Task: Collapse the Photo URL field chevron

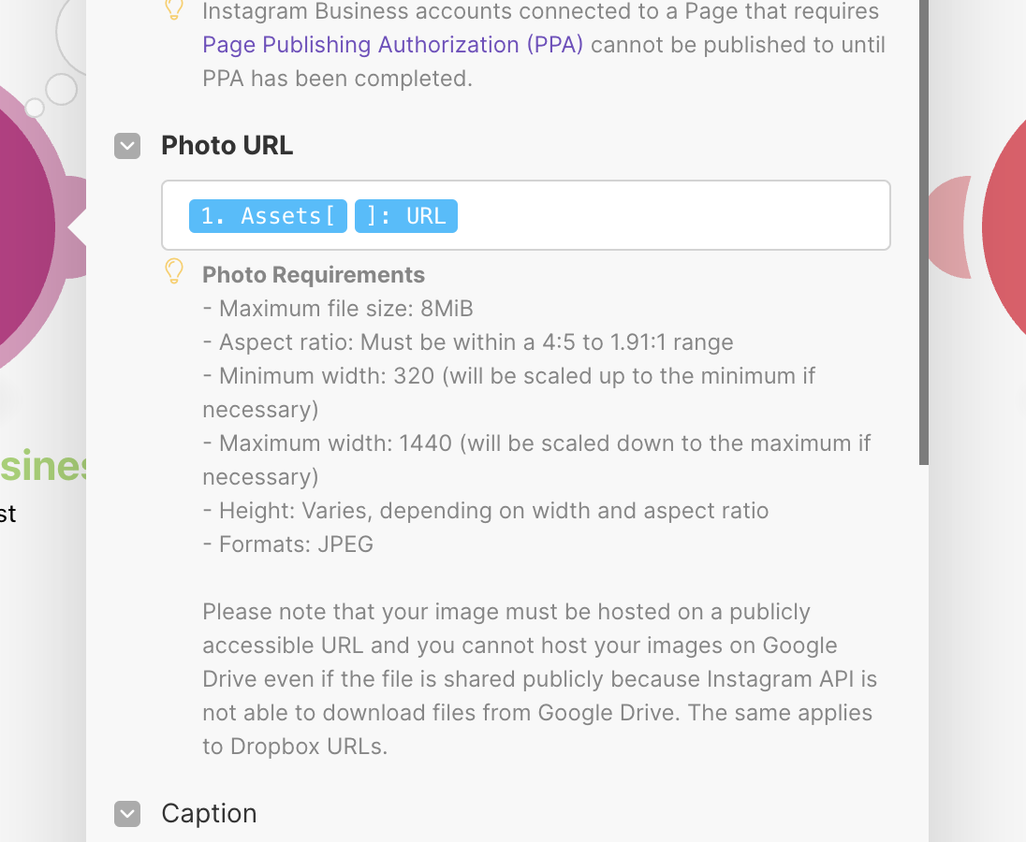Action: point(127,146)
